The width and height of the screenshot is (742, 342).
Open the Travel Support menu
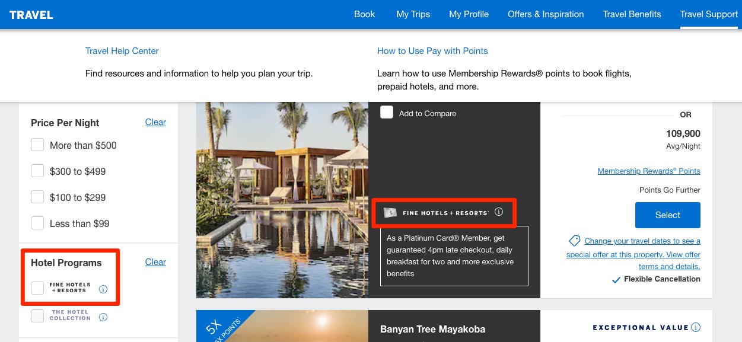pos(709,14)
